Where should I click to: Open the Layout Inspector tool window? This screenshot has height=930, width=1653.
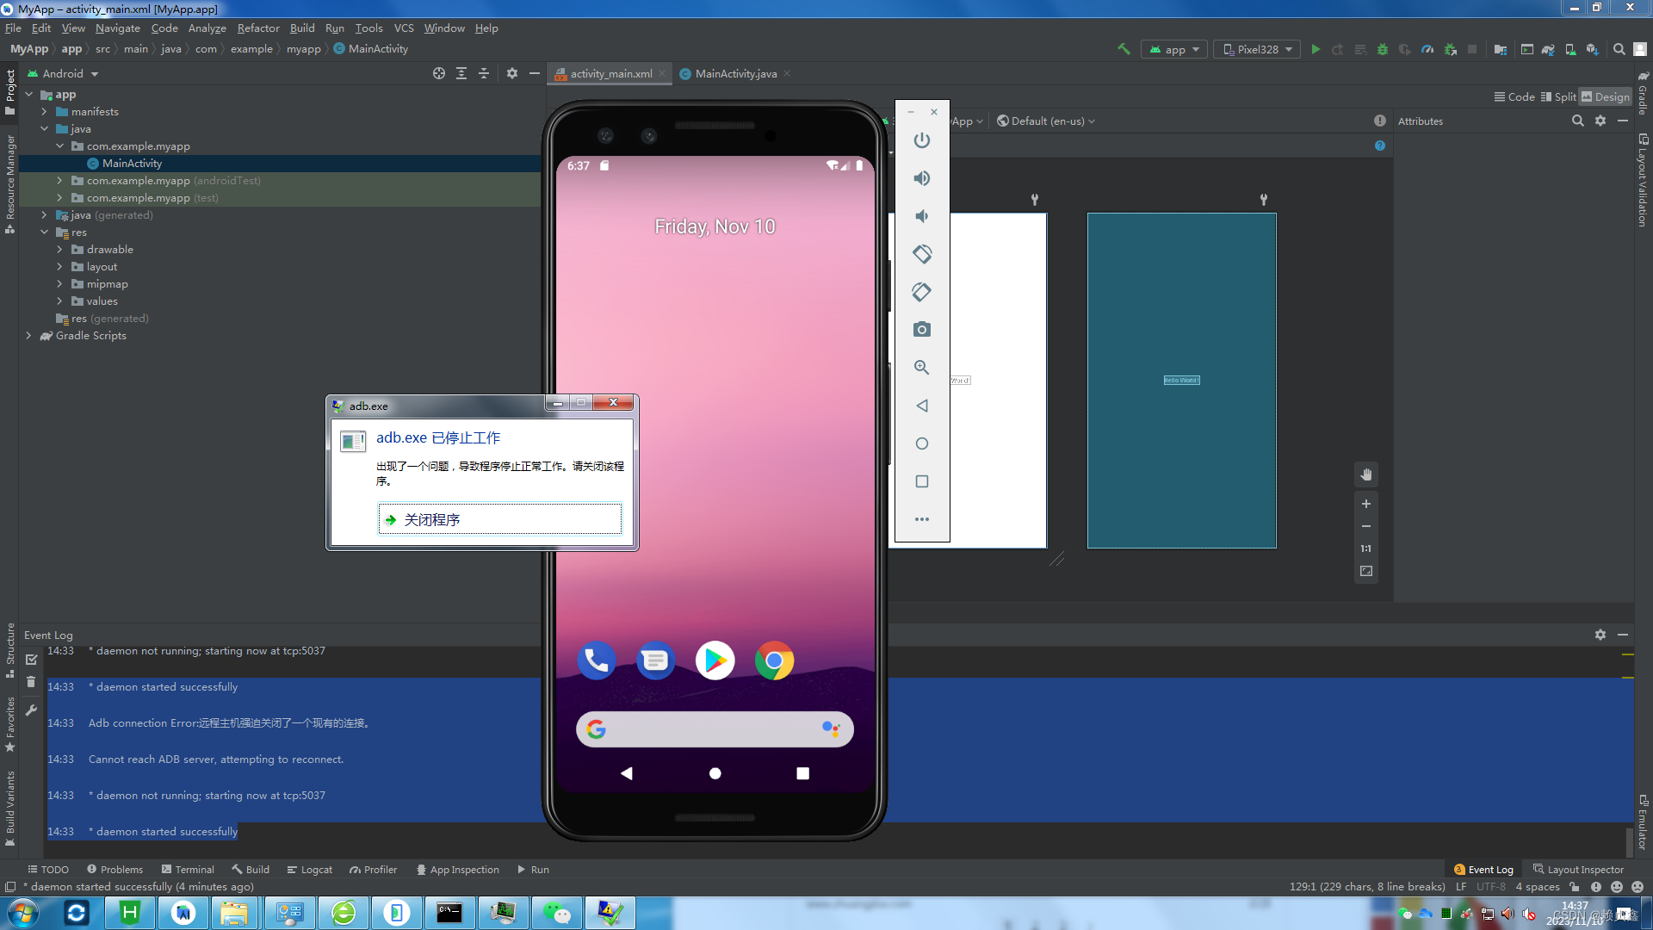[x=1578, y=870]
